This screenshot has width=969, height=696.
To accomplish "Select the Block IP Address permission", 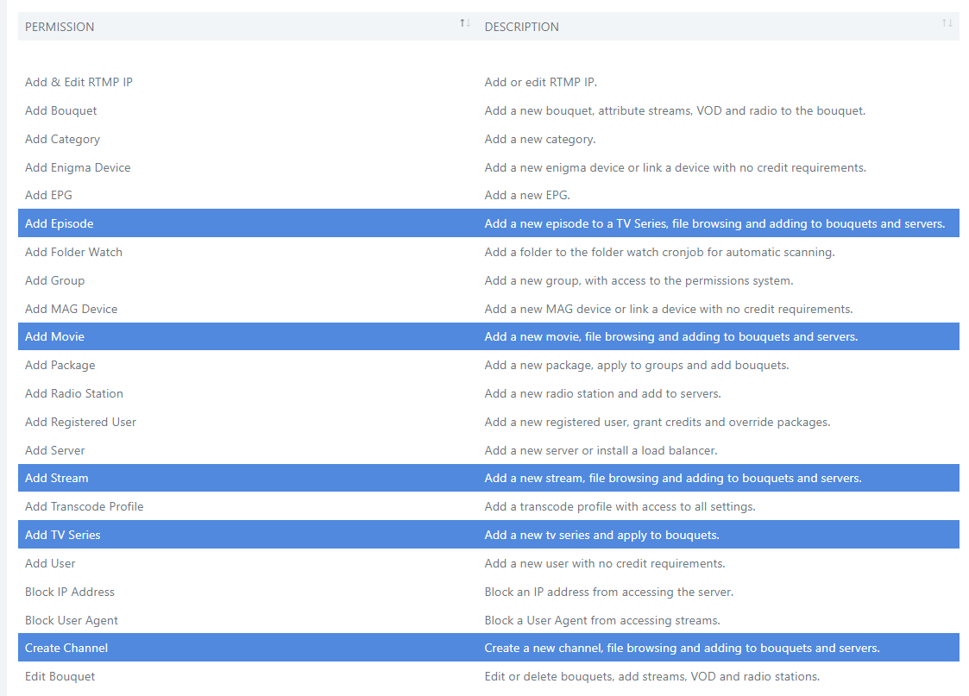I will pos(489,592).
